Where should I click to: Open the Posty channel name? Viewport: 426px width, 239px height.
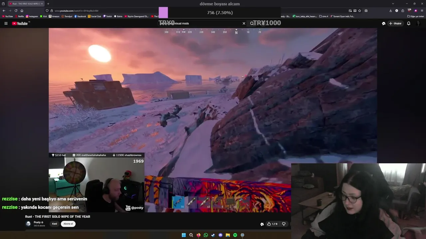(37, 222)
